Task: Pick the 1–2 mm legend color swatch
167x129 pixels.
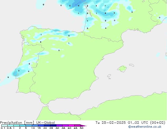Action: pyautogui.click(x=17, y=126)
